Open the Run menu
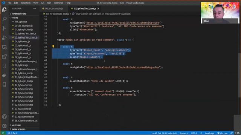241x135 pixels. pos(49,3)
